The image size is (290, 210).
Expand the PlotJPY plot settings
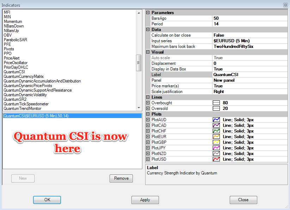(148, 148)
